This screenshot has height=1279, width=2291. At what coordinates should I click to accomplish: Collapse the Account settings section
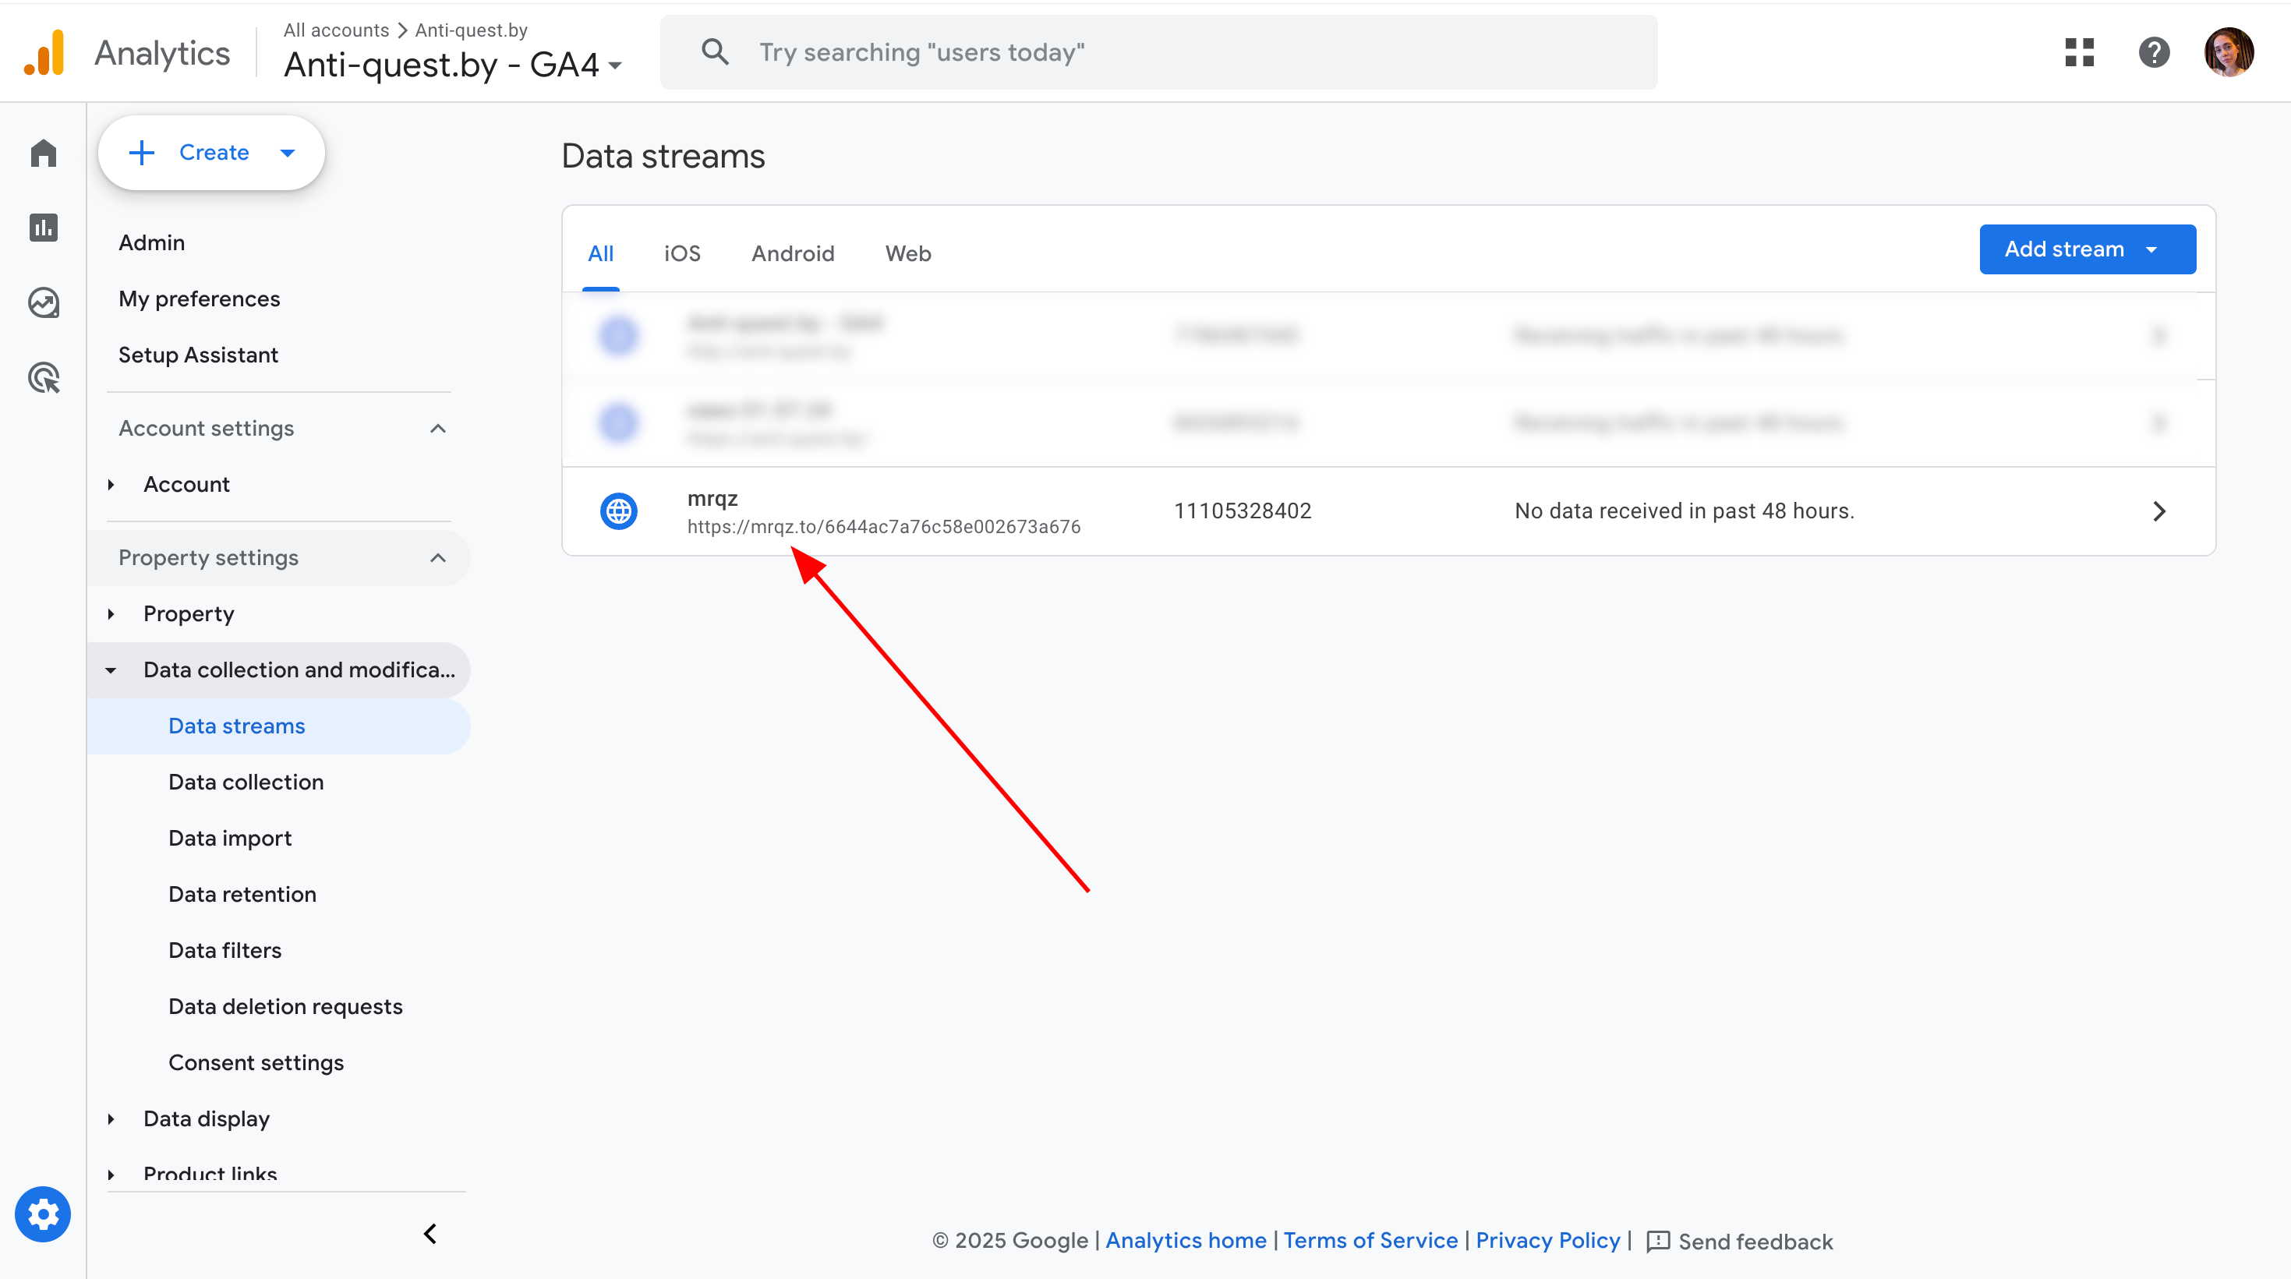(x=437, y=429)
